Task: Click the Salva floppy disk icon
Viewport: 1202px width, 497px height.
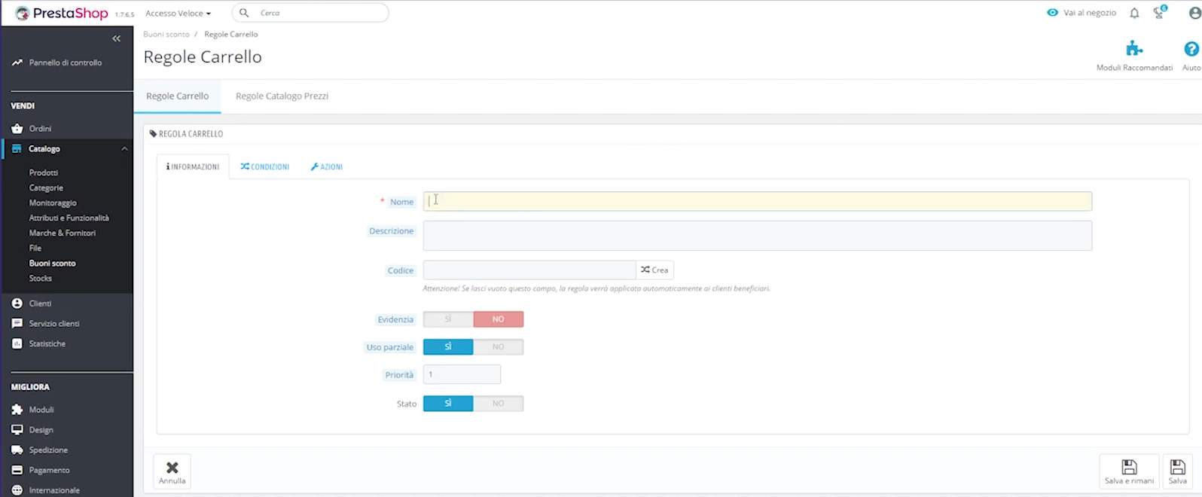Action: click(x=1177, y=467)
